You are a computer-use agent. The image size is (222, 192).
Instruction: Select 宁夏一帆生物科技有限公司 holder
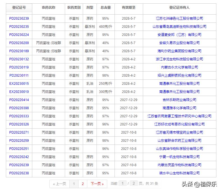point(179,157)
